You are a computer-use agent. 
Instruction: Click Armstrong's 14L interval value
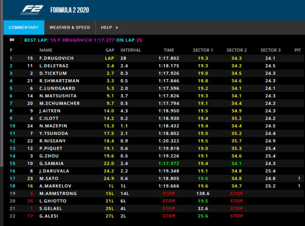coord(125,194)
